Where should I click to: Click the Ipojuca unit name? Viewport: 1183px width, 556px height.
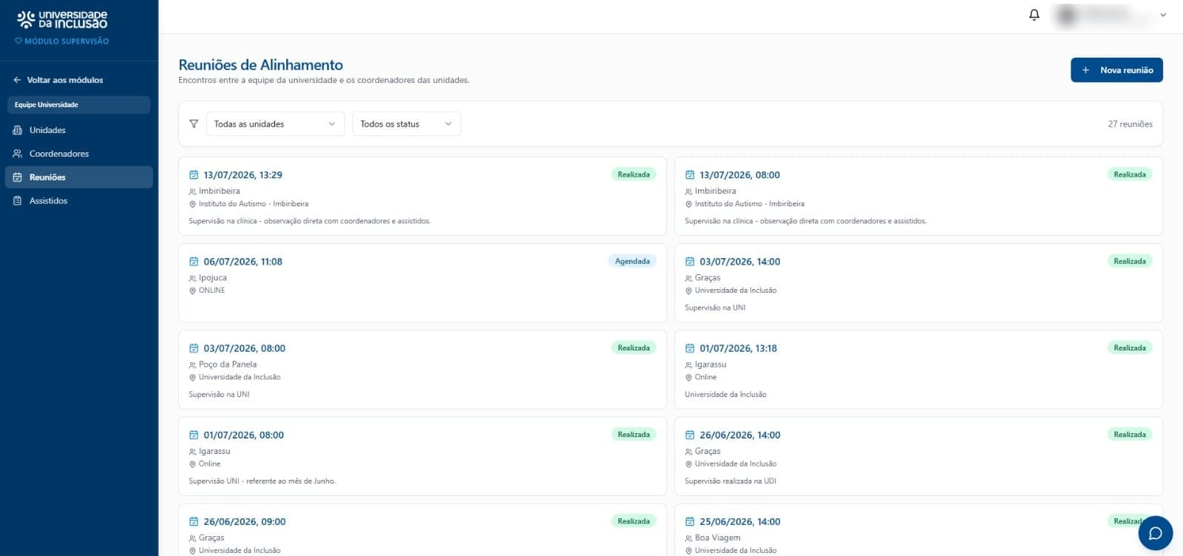tap(213, 278)
